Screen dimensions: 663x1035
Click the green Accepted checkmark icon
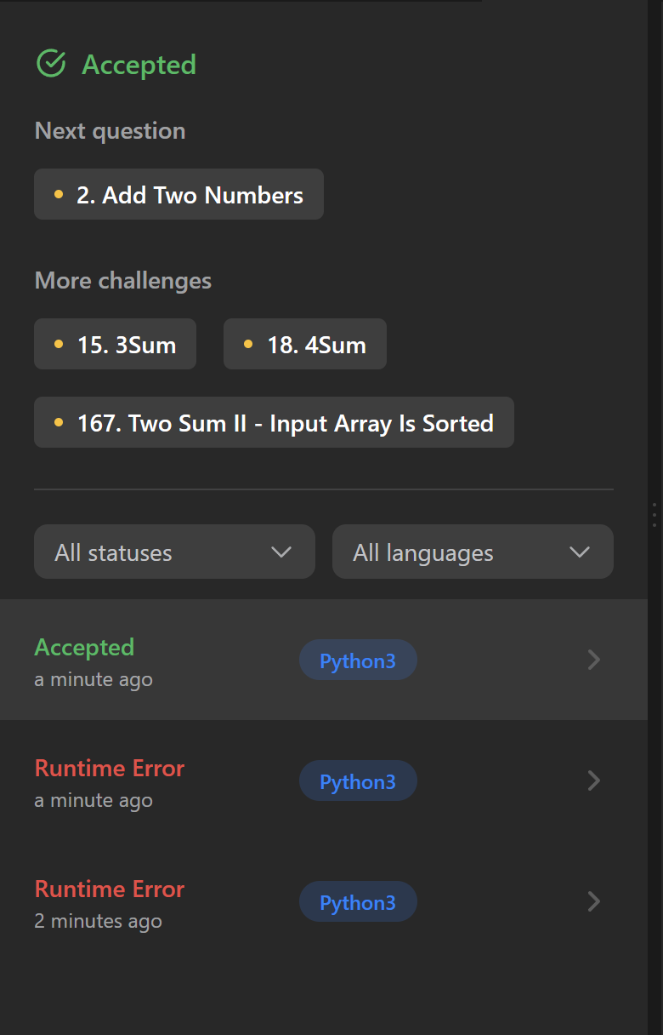click(51, 63)
